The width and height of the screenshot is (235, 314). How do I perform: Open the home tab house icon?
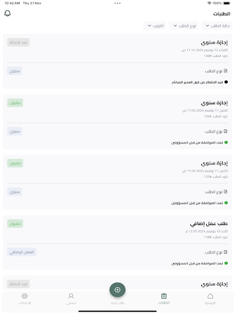pos(210,296)
